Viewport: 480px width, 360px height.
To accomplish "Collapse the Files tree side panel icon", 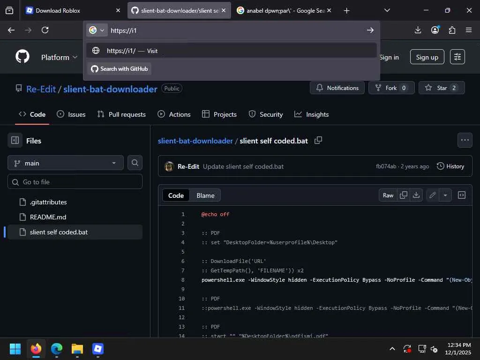I will [x=15, y=141].
